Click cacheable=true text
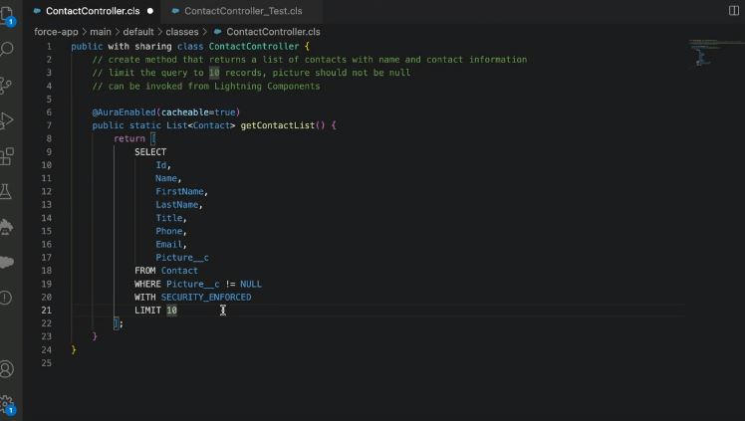The height and width of the screenshot is (421, 745). click(x=198, y=112)
